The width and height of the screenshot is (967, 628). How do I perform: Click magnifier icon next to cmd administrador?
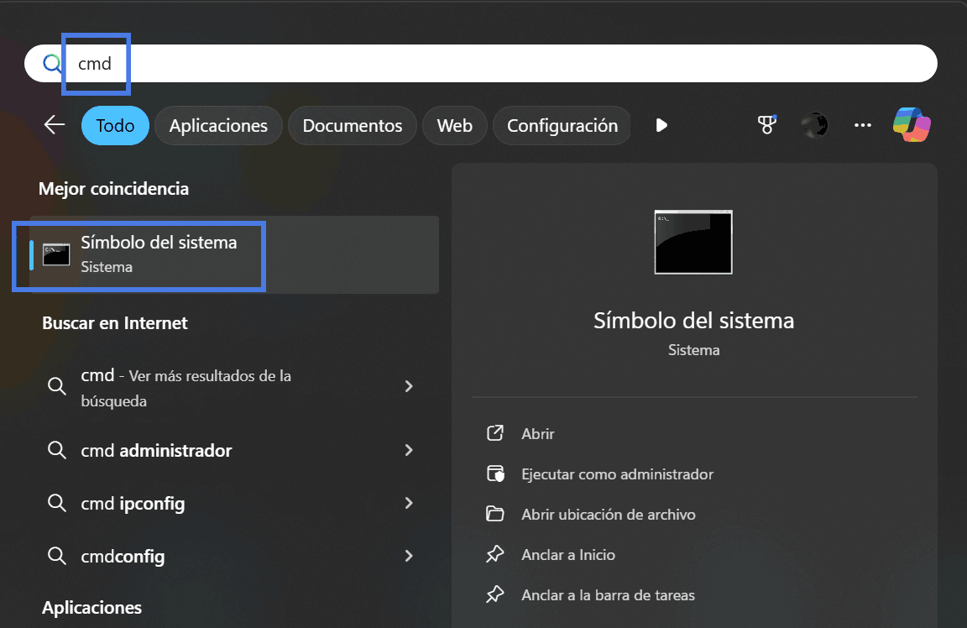tap(57, 450)
